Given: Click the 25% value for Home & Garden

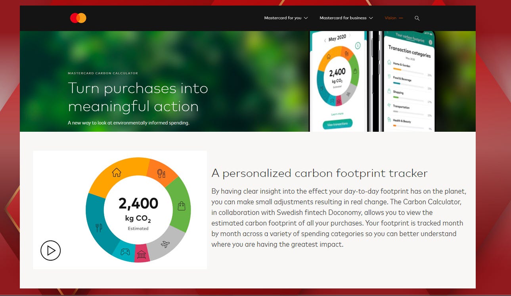Looking at the screenshot, I should [430, 75].
